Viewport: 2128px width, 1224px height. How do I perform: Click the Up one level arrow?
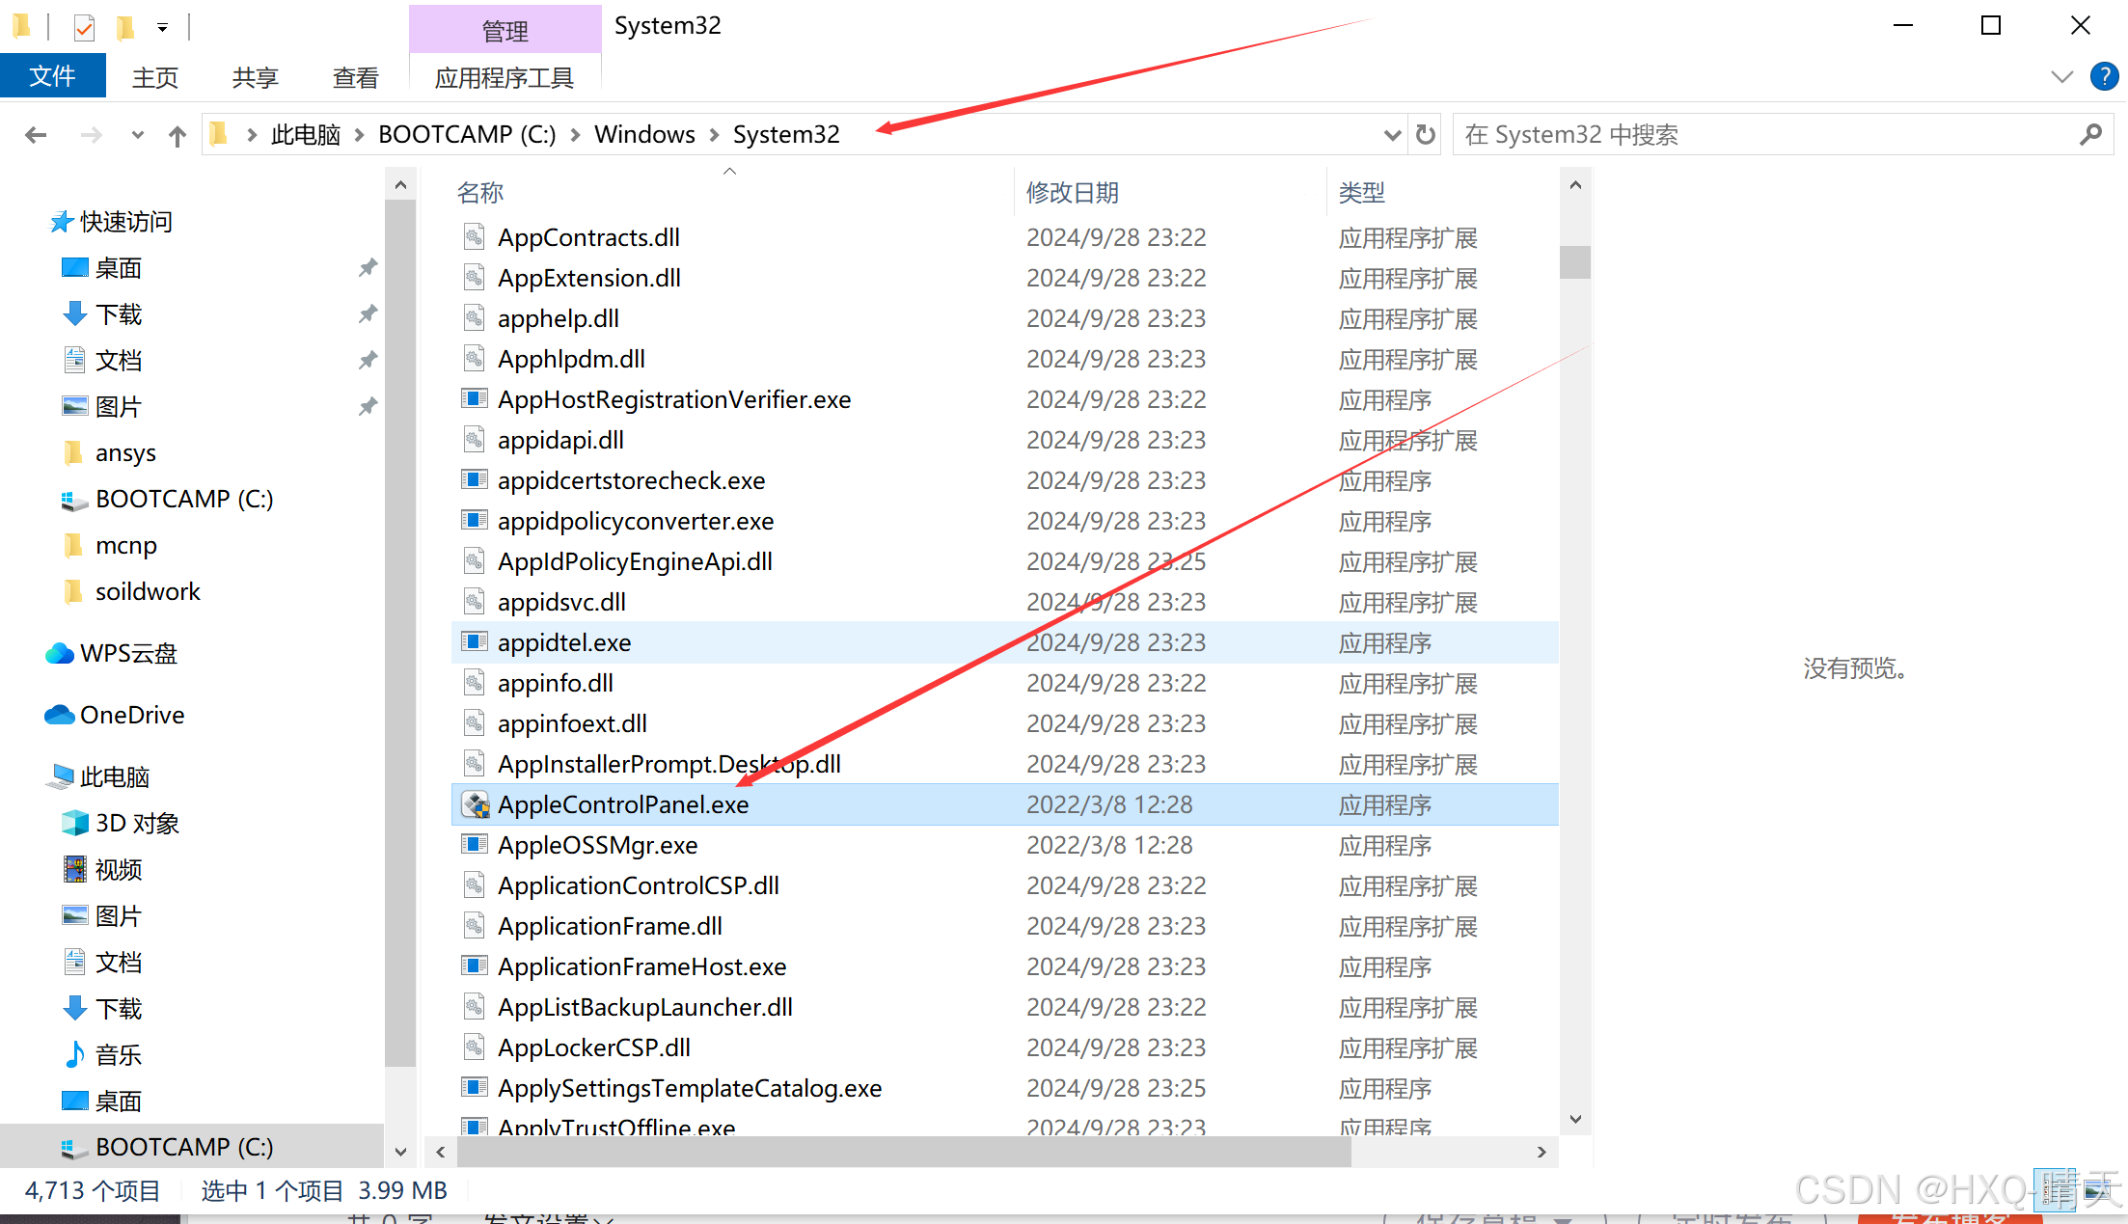[x=177, y=135]
